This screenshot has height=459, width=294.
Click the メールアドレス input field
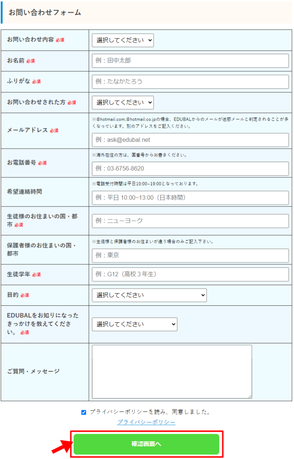point(189,140)
